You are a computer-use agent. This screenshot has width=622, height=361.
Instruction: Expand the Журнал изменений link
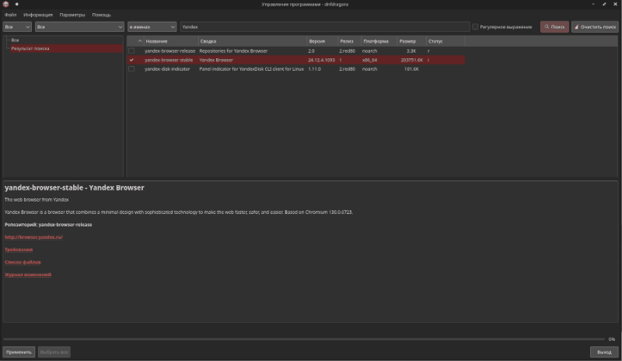28,275
